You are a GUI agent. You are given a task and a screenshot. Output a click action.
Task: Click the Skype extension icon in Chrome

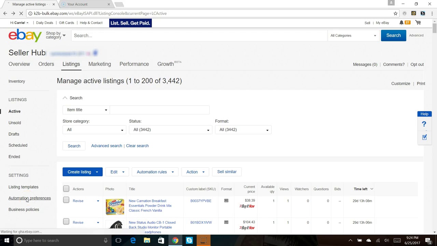423,13
